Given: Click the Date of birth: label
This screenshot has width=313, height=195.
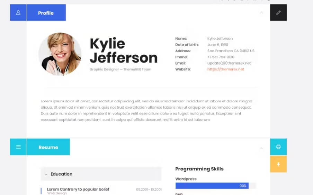Looking at the screenshot, I should 187,45.
